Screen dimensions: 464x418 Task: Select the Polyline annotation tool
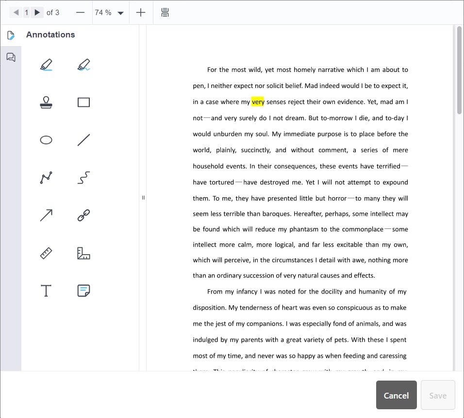(x=46, y=177)
